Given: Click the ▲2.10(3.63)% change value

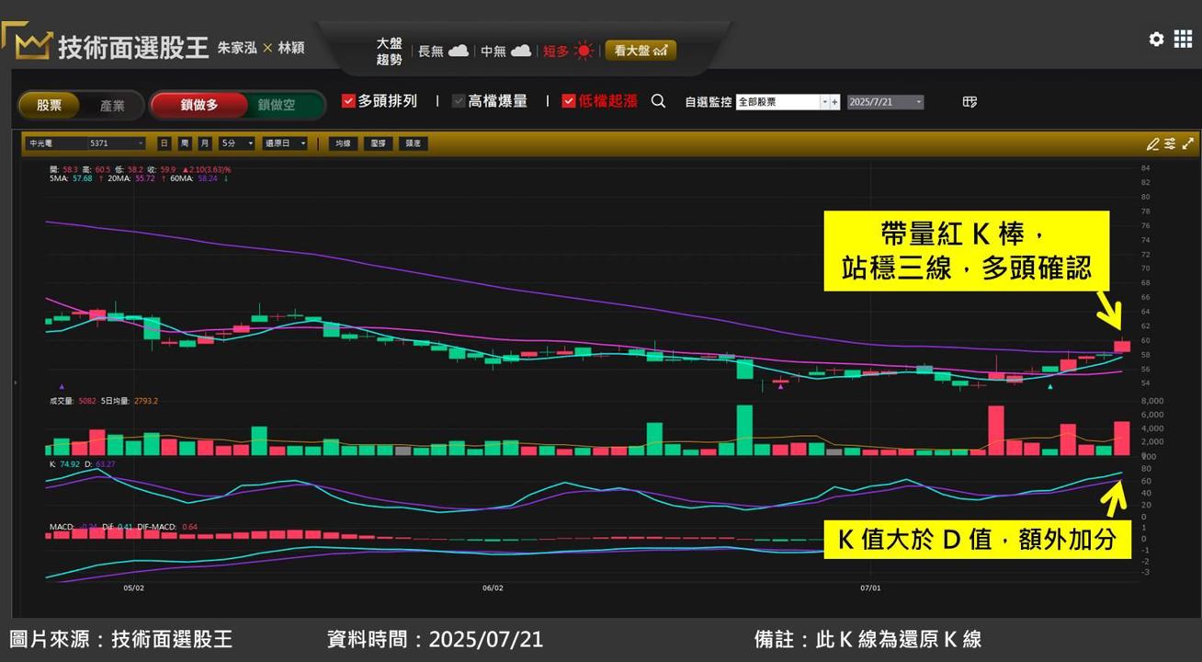Looking at the screenshot, I should click(x=207, y=169).
